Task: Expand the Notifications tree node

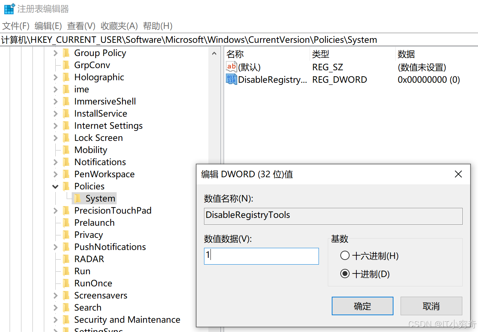Action: tap(55, 162)
